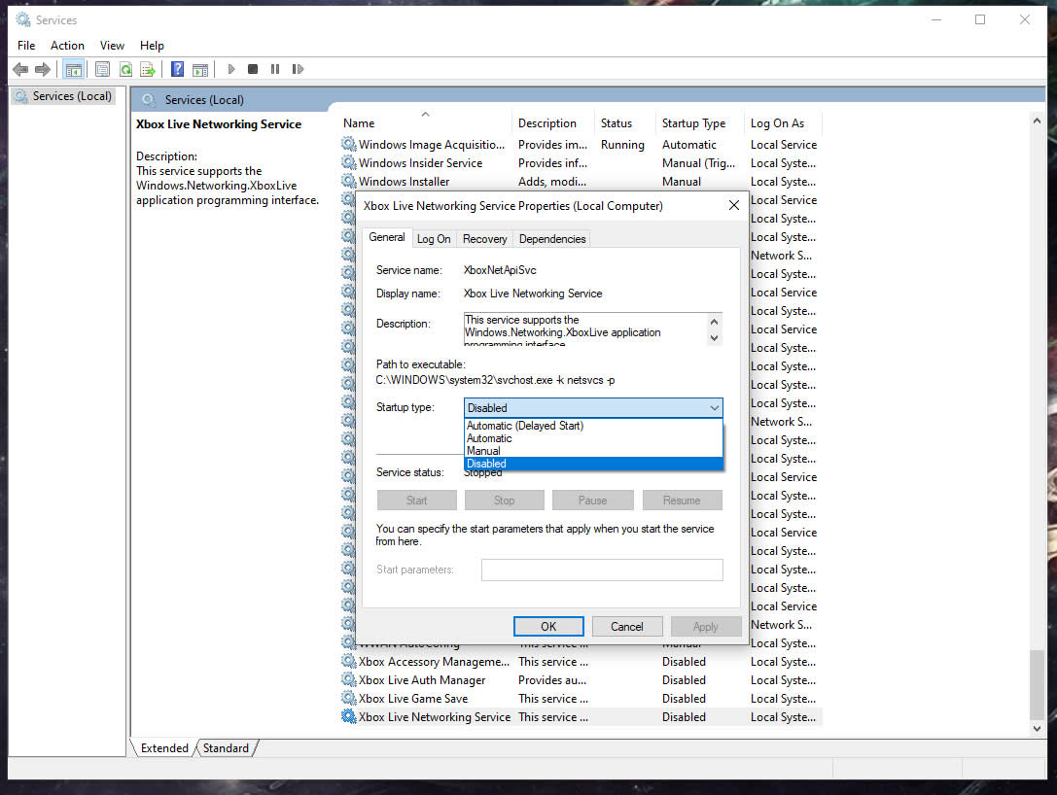Select Xbox Accessory Management service name
This screenshot has width=1057, height=795.
tap(434, 662)
